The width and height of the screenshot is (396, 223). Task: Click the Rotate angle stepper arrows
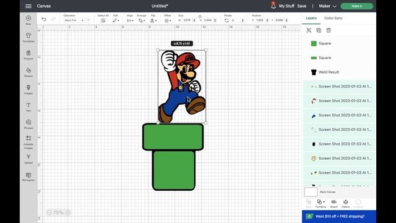click(x=243, y=20)
